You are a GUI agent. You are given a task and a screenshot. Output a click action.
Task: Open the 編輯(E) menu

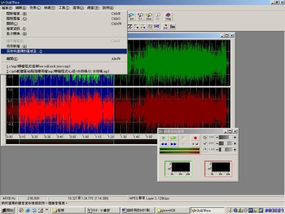coord(21,8)
